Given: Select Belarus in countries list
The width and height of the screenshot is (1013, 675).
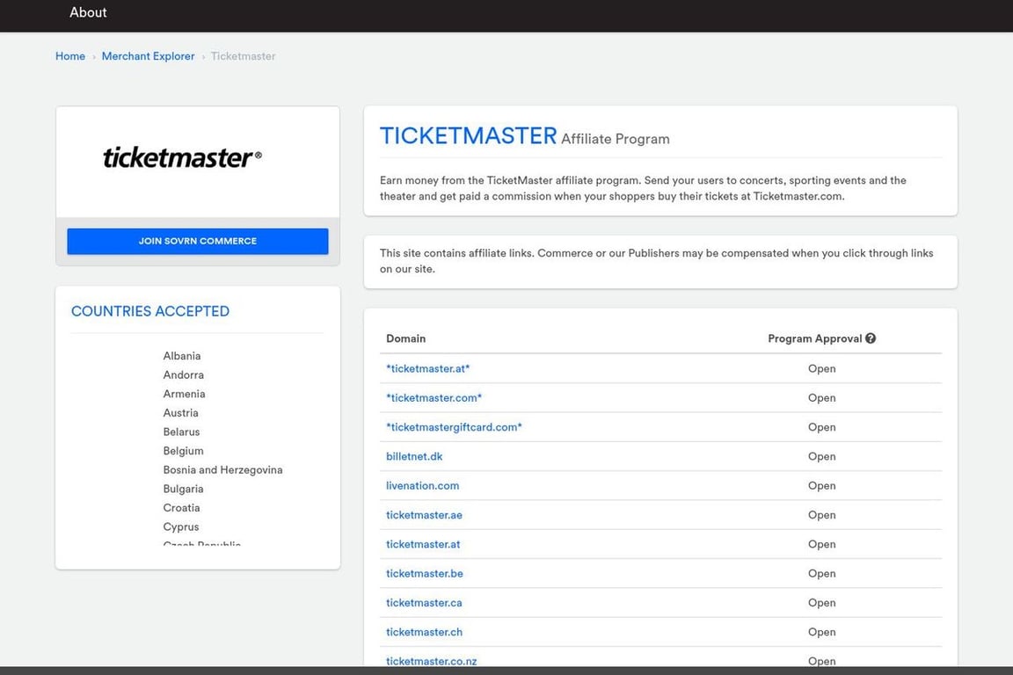Looking at the screenshot, I should point(181,432).
